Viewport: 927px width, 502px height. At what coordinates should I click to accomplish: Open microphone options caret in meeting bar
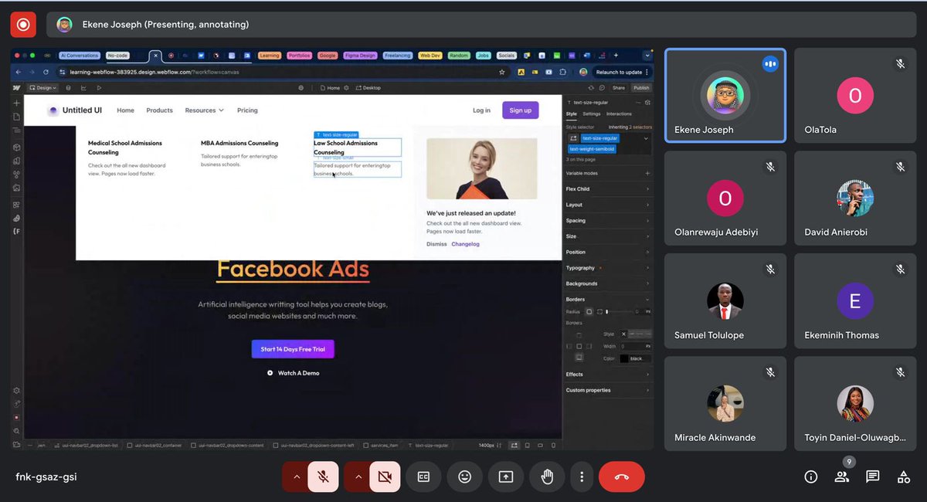[x=296, y=477]
